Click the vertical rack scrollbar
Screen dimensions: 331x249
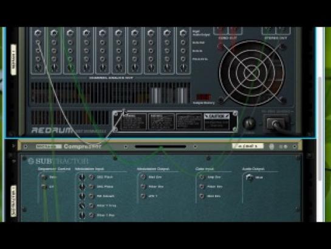click(x=320, y=128)
